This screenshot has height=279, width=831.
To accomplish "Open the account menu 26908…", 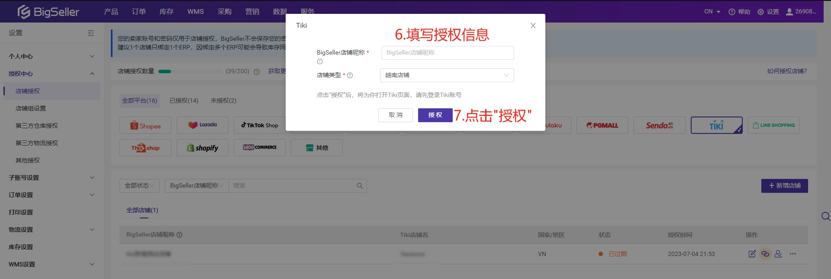I will [x=801, y=12].
